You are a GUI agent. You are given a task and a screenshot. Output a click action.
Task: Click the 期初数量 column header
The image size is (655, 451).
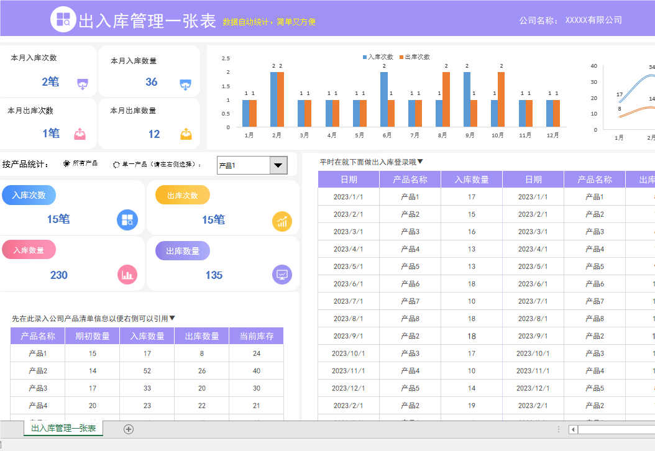[93, 335]
